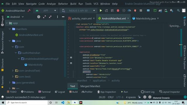
Task: Switch to MainActivity.java tab
Action: [146, 18]
